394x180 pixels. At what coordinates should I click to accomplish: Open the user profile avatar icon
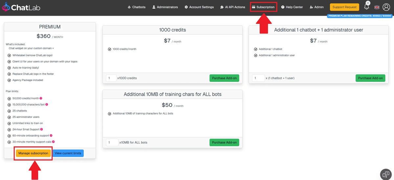pyautogui.click(x=386, y=7)
